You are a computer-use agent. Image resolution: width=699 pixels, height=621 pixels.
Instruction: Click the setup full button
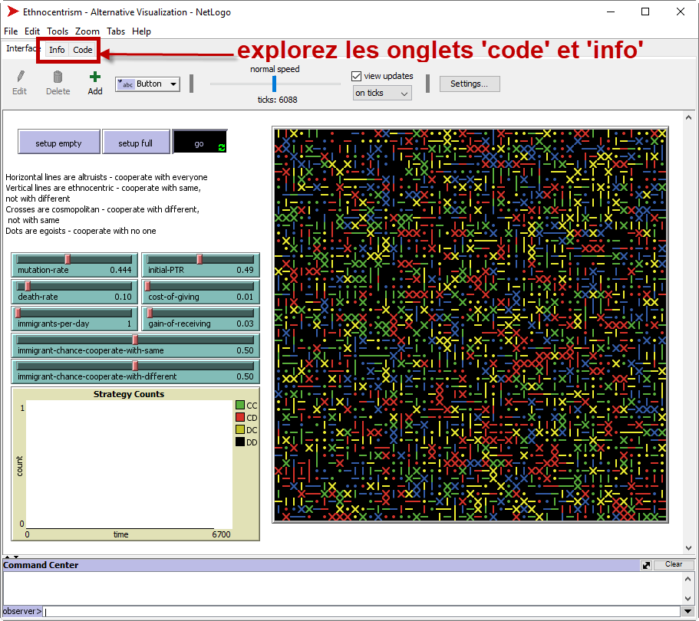136,143
